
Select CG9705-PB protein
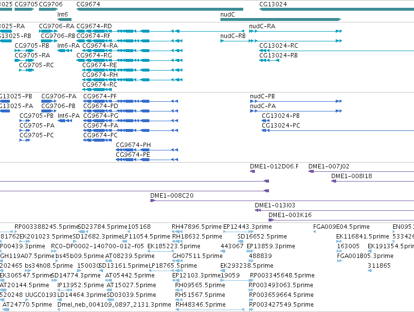[36, 116]
